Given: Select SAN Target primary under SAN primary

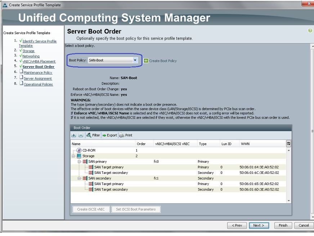Looking at the screenshot, I should point(109,167).
